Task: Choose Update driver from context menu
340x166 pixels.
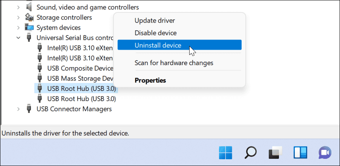Action: (x=155, y=20)
